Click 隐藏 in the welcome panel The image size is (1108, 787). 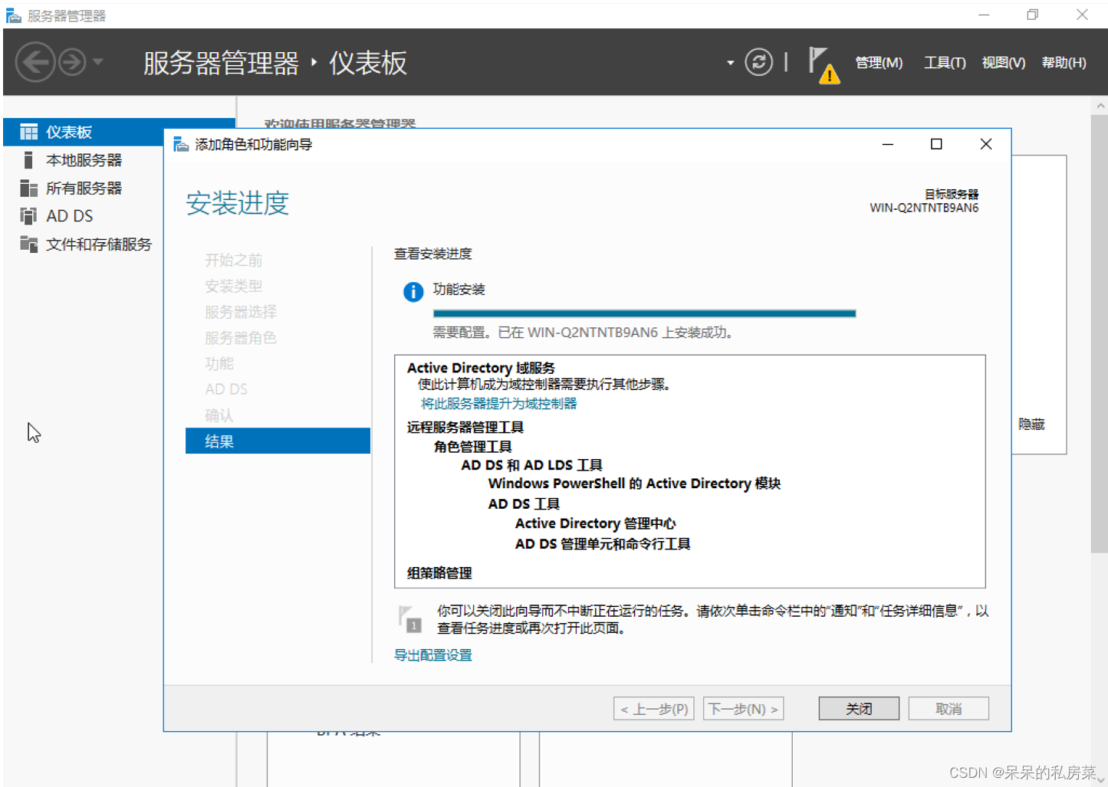point(1031,424)
